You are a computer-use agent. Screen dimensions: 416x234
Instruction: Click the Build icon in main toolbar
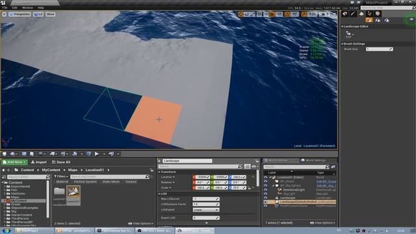coord(75,154)
